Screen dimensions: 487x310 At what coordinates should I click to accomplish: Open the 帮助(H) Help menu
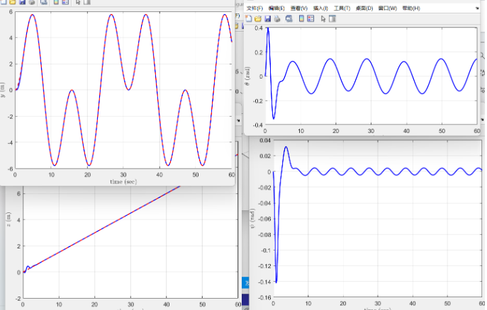click(x=411, y=8)
